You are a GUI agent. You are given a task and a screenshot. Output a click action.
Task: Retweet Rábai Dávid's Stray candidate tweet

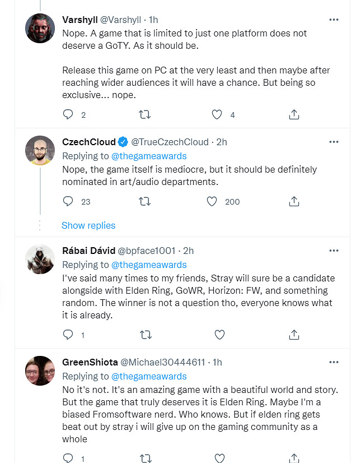pyautogui.click(x=144, y=335)
